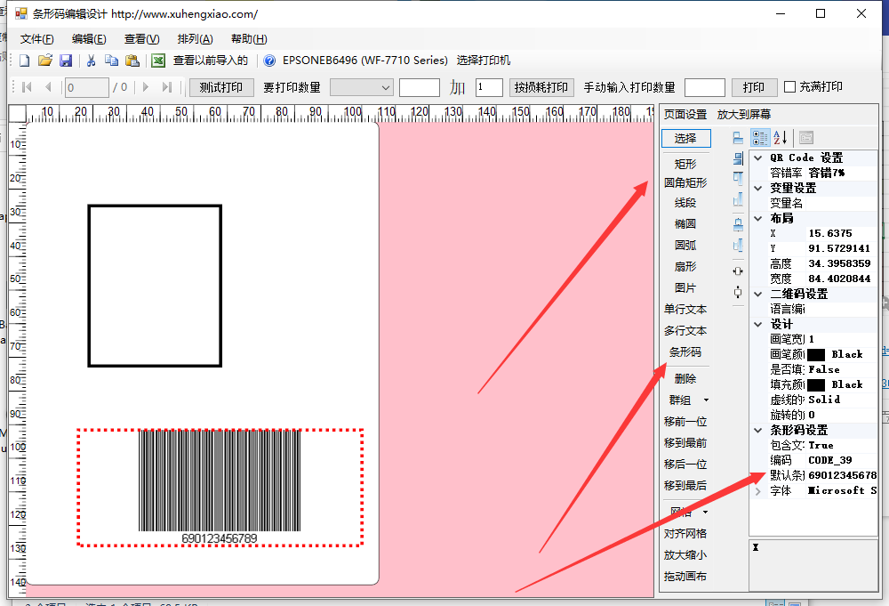Viewport: 889px width, 606px height.
Task: Open the 排列(A) menu
Action: click(195, 39)
